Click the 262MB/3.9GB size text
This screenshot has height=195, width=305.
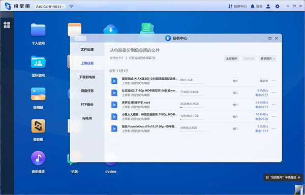pyautogui.click(x=189, y=104)
